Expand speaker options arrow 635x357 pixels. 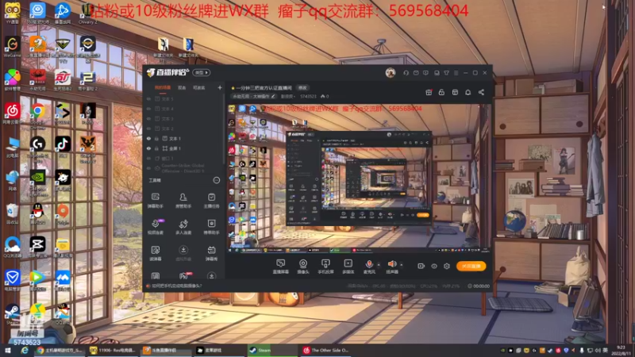pos(402,265)
